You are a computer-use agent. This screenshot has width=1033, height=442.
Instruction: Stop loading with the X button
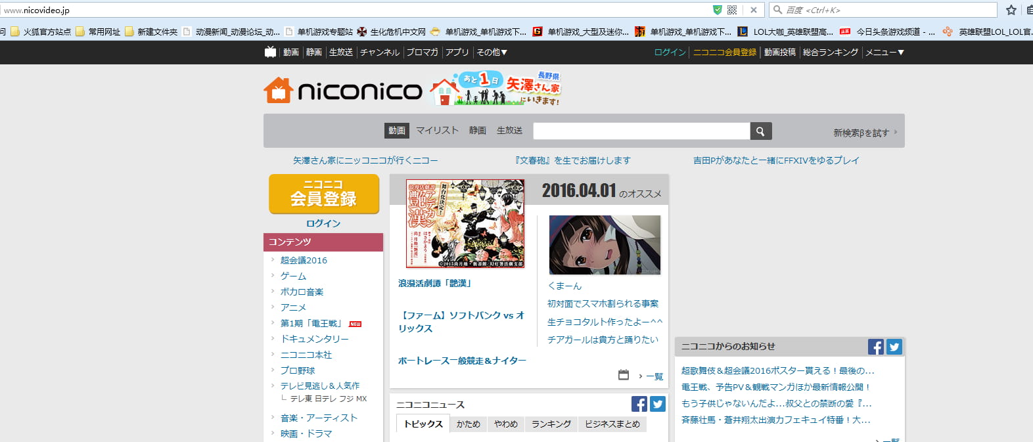pos(754,10)
